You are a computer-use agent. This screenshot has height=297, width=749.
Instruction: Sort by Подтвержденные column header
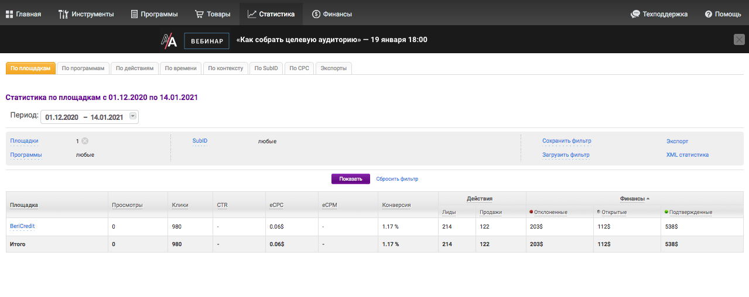click(x=690, y=212)
